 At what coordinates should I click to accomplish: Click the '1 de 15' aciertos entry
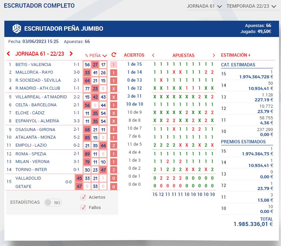135,64
